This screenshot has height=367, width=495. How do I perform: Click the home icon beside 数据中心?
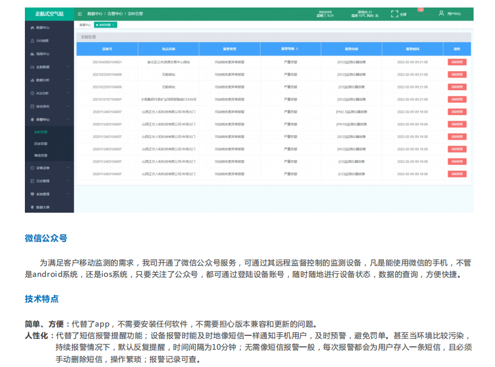pyautogui.click(x=32, y=28)
